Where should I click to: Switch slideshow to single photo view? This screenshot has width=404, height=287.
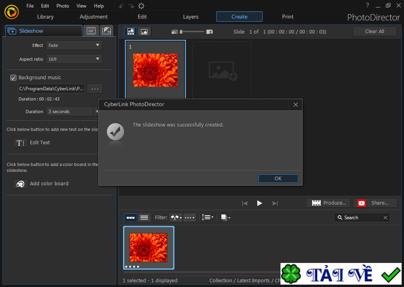pyautogui.click(x=144, y=31)
